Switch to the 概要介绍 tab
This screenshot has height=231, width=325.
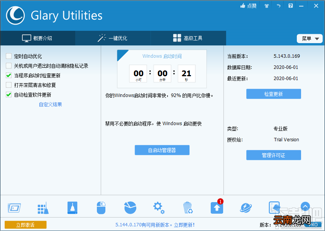point(38,38)
